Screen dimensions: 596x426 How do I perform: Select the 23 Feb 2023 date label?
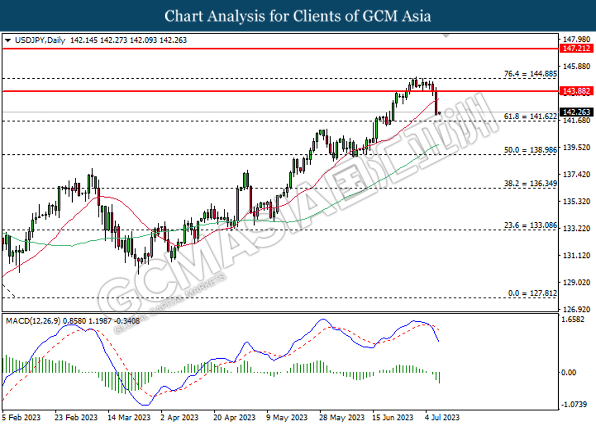coord(76,417)
